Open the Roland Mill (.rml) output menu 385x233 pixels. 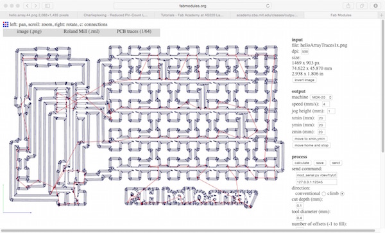(x=81, y=31)
